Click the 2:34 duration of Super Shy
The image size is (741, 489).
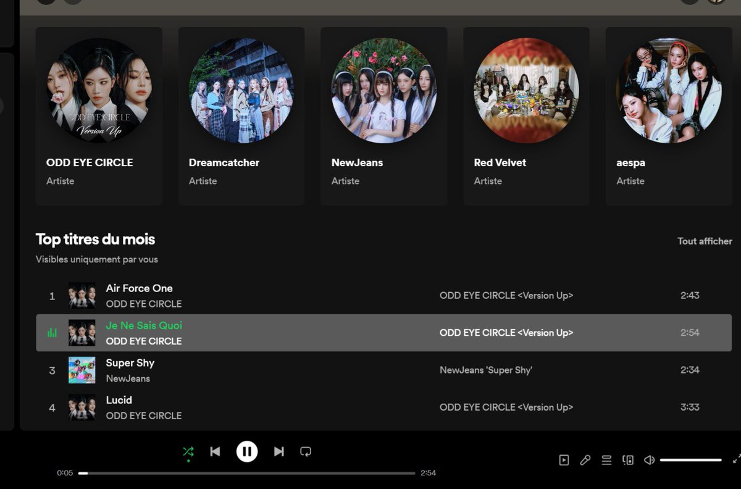[690, 370]
